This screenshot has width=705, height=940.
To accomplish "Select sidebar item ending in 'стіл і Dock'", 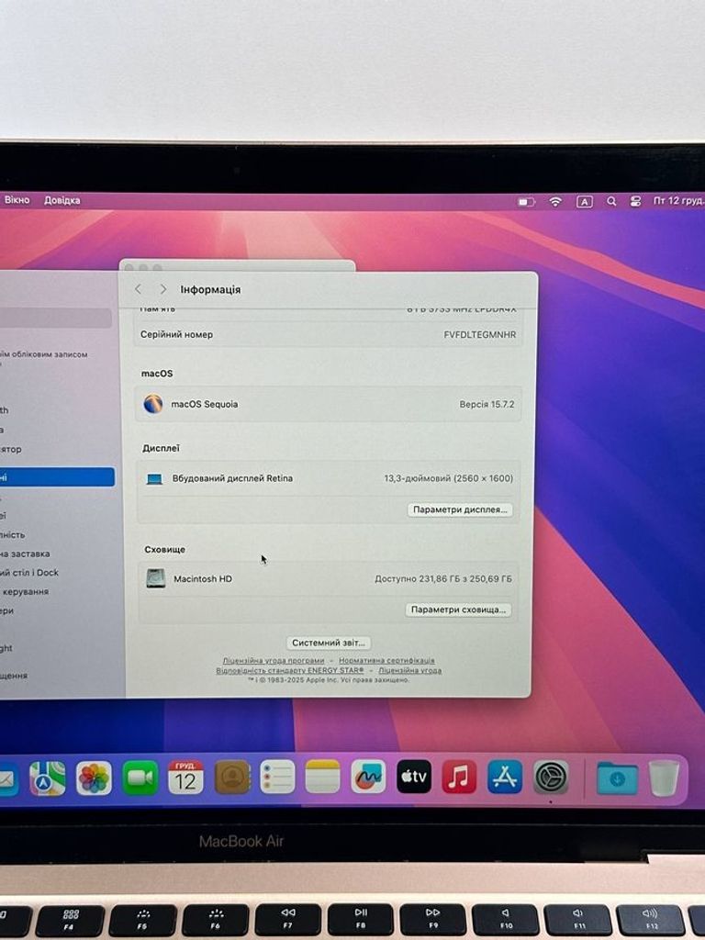I will point(29,573).
